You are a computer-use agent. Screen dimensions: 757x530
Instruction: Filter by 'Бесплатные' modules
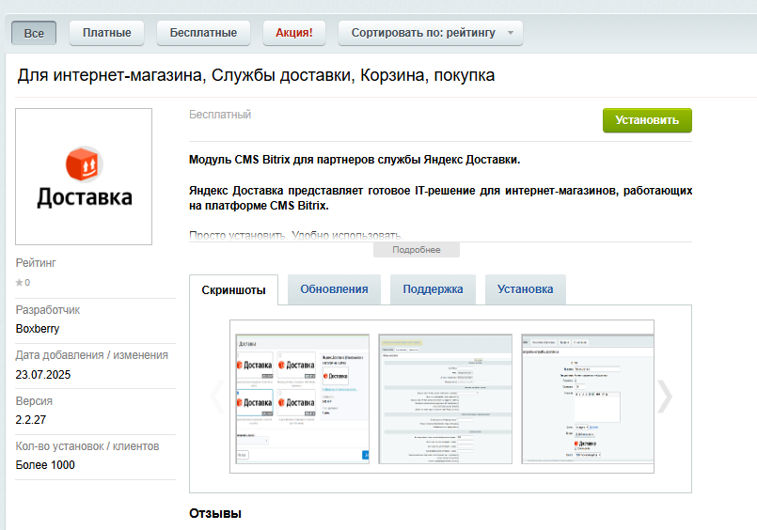click(x=203, y=33)
